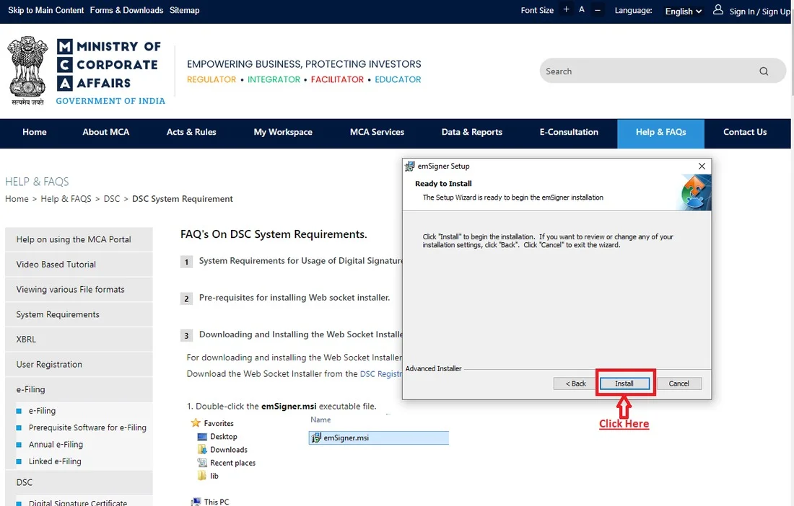This screenshot has width=794, height=506.
Task: Click the Recent places icon
Action: 202,463
